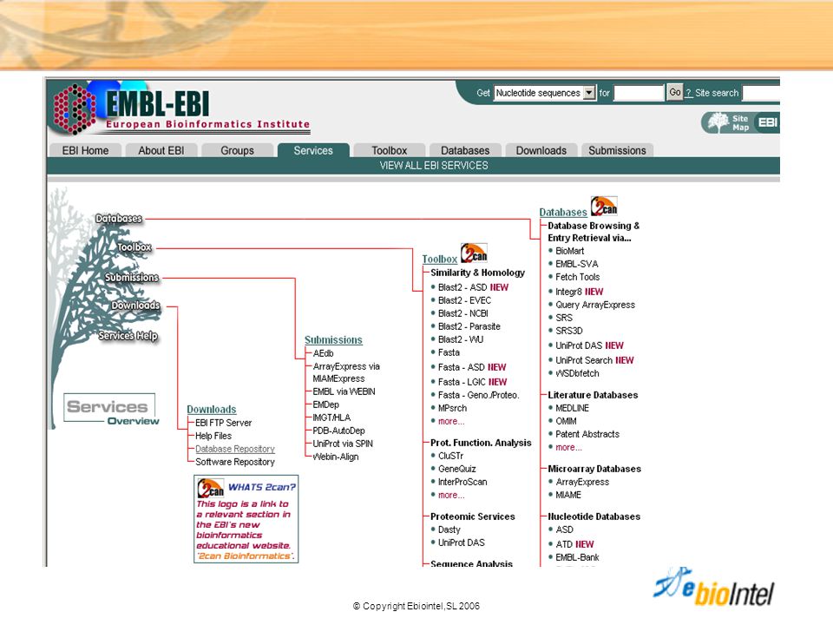Image resolution: width=833 pixels, height=625 pixels.
Task: Click Databases label on the tree
Action: click(x=119, y=219)
